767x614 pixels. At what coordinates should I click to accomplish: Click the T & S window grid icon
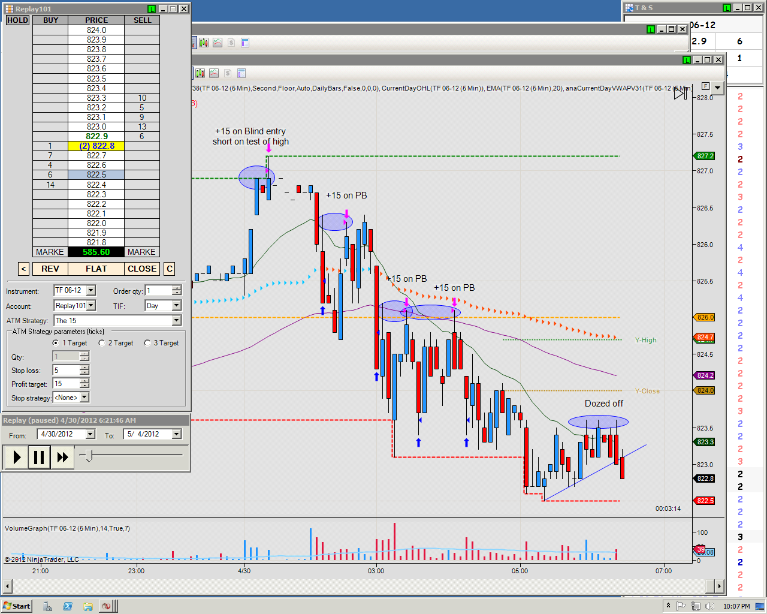[629, 8]
